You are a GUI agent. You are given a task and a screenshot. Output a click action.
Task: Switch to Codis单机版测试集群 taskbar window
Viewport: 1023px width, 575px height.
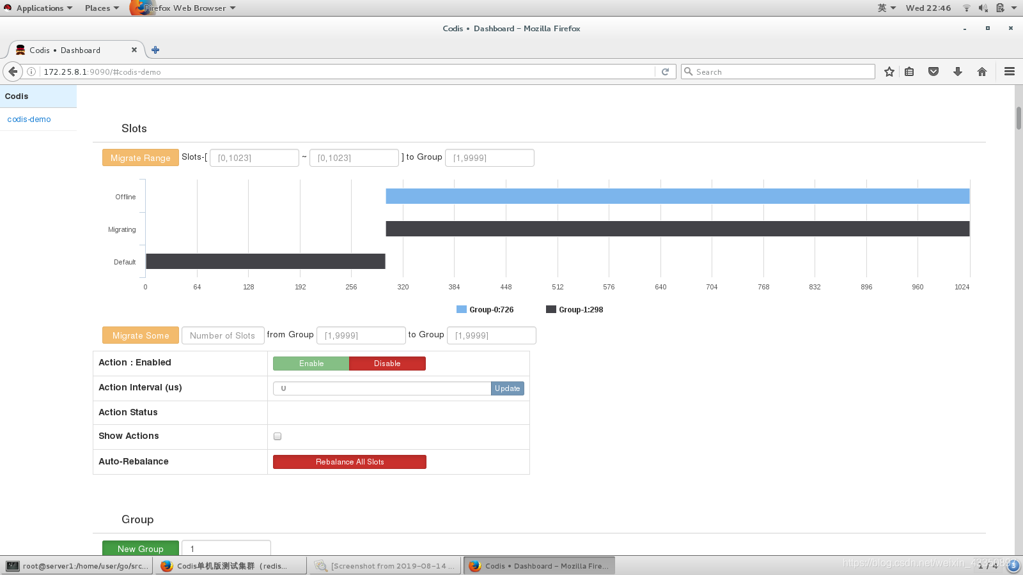pos(231,566)
